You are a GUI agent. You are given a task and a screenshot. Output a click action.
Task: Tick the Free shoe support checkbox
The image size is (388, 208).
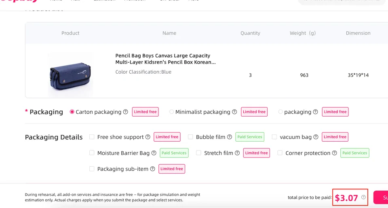click(92, 137)
